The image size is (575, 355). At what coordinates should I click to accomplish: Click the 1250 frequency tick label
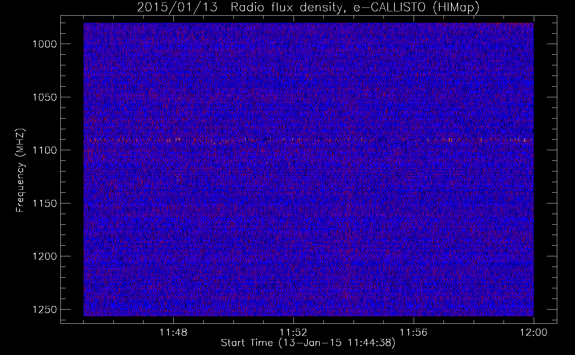click(44, 310)
